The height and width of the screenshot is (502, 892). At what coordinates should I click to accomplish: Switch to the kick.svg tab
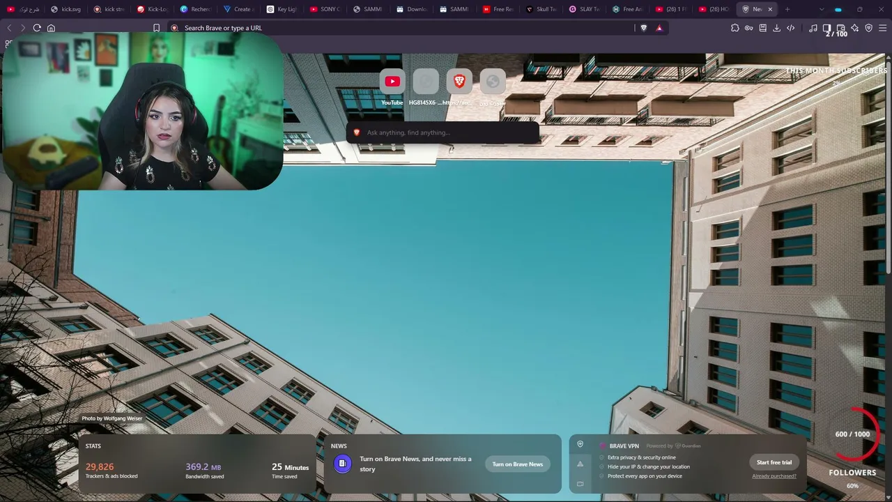click(x=65, y=9)
